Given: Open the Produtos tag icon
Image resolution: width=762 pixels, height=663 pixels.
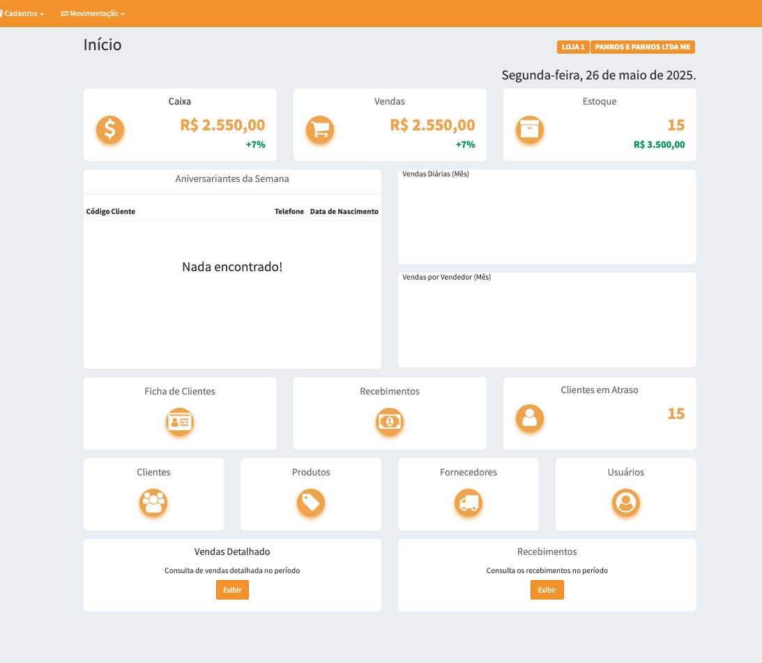Looking at the screenshot, I should pyautogui.click(x=311, y=502).
